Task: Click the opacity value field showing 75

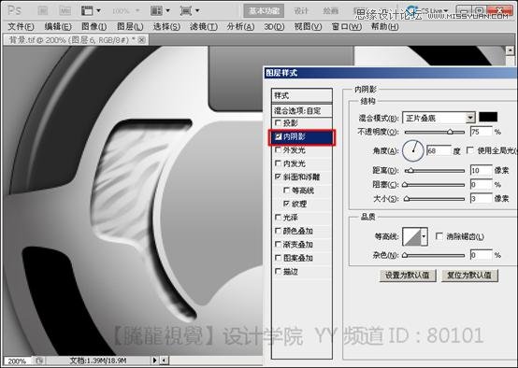Action: tap(481, 132)
